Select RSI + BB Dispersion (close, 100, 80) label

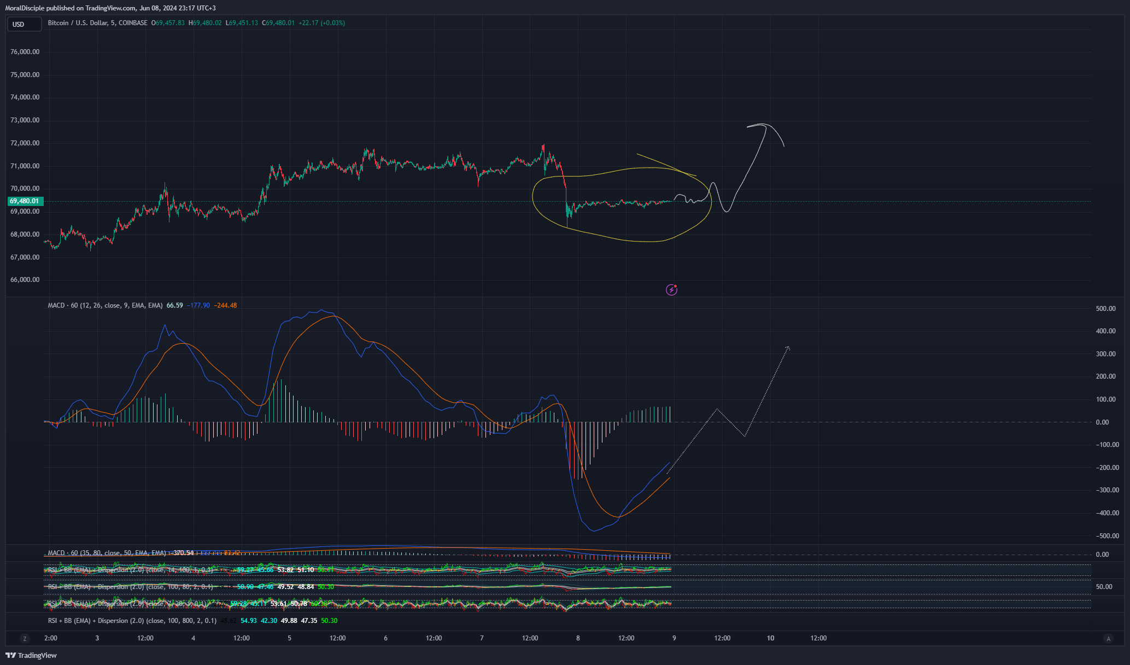coord(130,586)
